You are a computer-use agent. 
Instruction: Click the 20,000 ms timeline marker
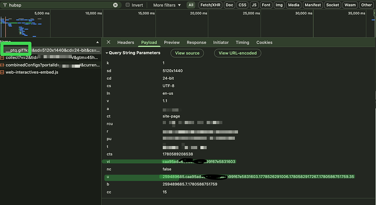(198, 14)
